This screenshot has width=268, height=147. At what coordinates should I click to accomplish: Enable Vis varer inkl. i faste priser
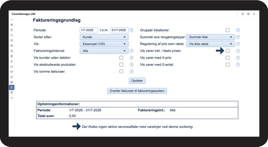(228, 51)
